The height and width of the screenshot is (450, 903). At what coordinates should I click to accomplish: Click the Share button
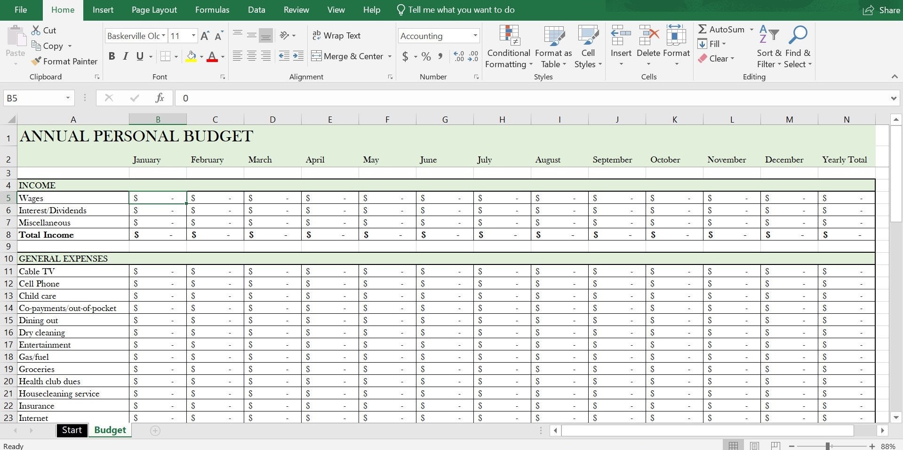[x=880, y=9]
